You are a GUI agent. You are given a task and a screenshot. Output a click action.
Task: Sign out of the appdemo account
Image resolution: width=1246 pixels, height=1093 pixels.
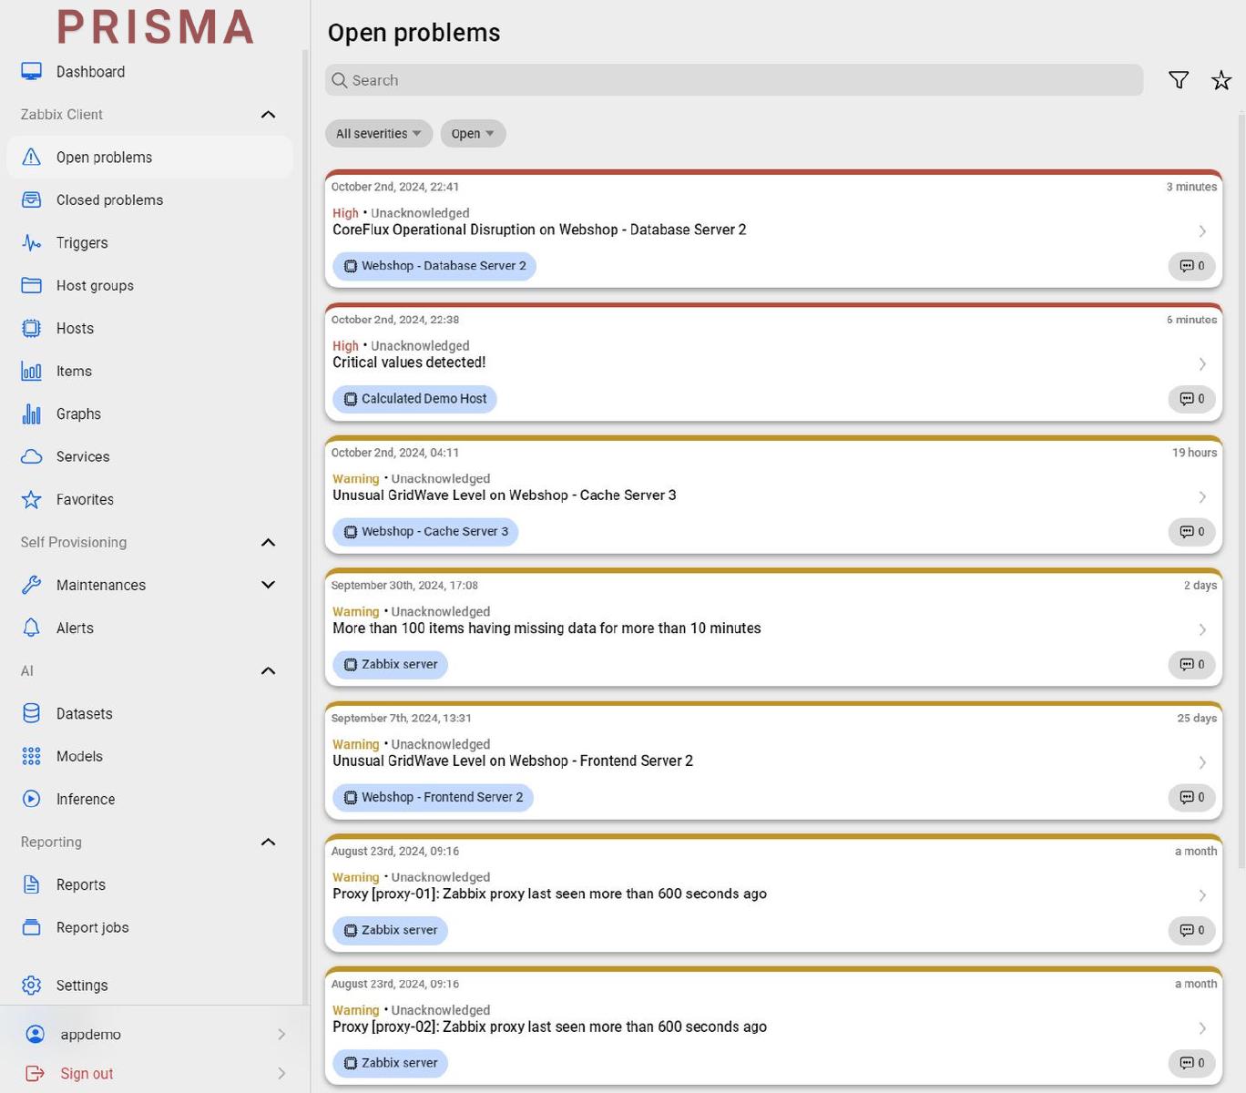[x=87, y=1073]
